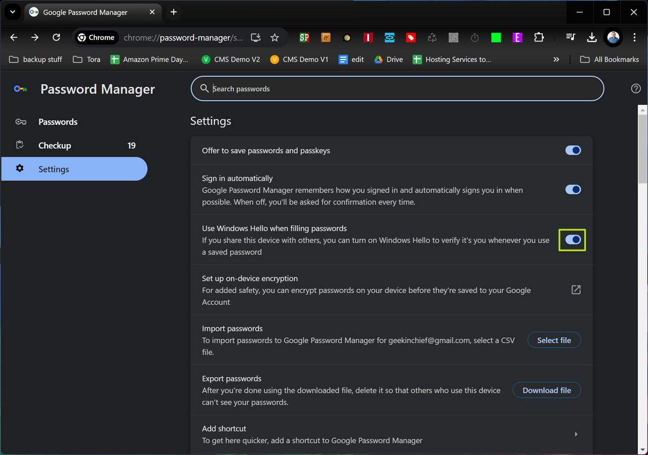Click the profile avatar in the toolbar

point(613,37)
